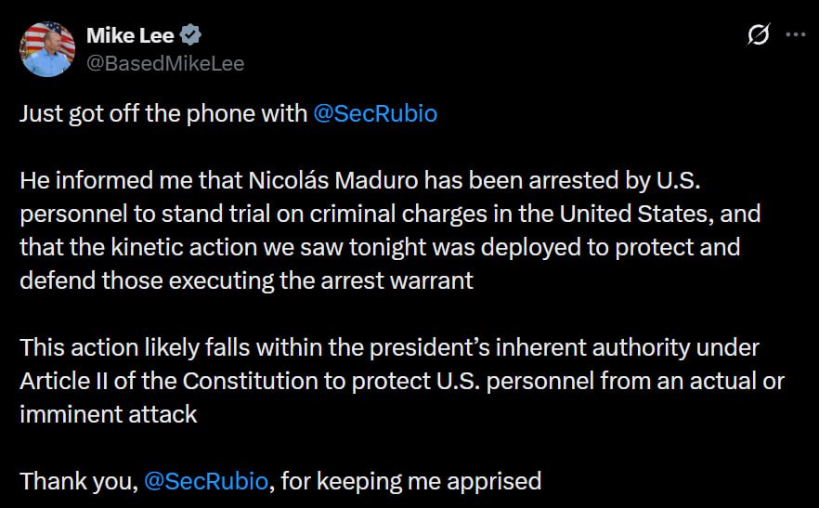Open the three-dot More options menu
The height and width of the screenshot is (508, 819).
click(x=796, y=35)
